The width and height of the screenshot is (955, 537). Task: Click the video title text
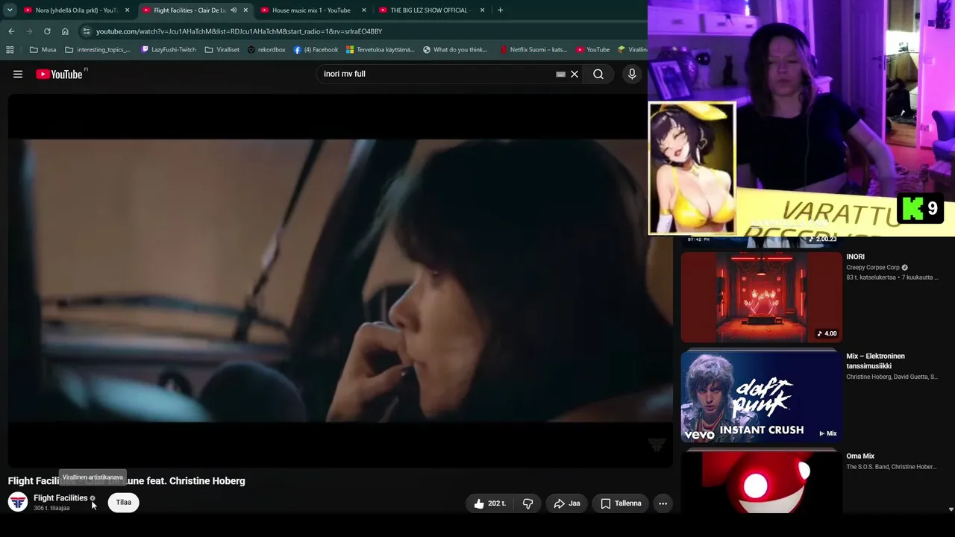126,481
